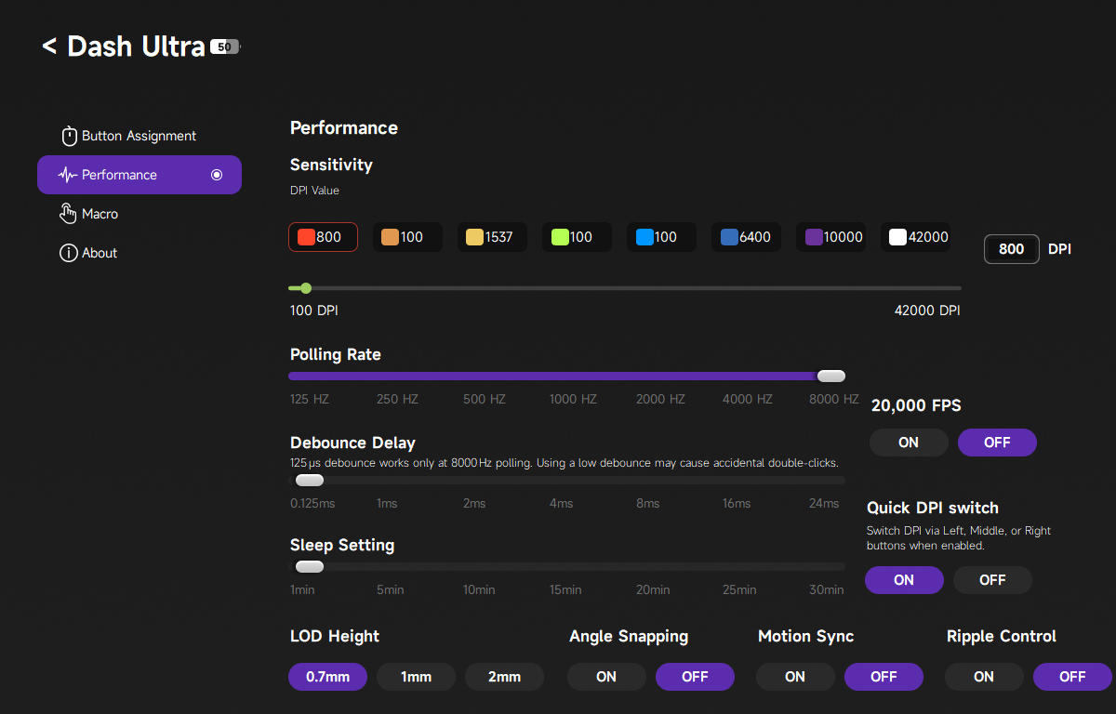Click the DPI value input box
1116x714 pixels.
click(x=1011, y=249)
